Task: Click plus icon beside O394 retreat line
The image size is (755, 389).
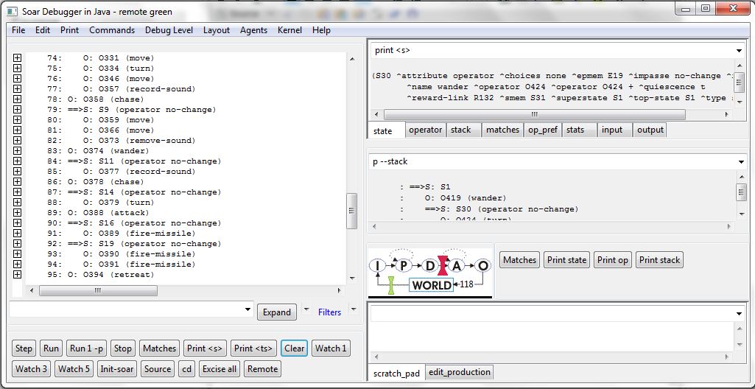Action: pyautogui.click(x=17, y=274)
